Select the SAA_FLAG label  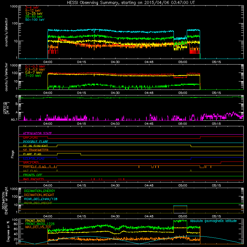(x=30, y=163)
